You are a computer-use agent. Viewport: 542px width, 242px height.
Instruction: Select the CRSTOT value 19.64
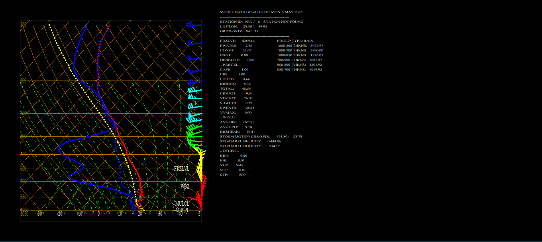[248, 93]
